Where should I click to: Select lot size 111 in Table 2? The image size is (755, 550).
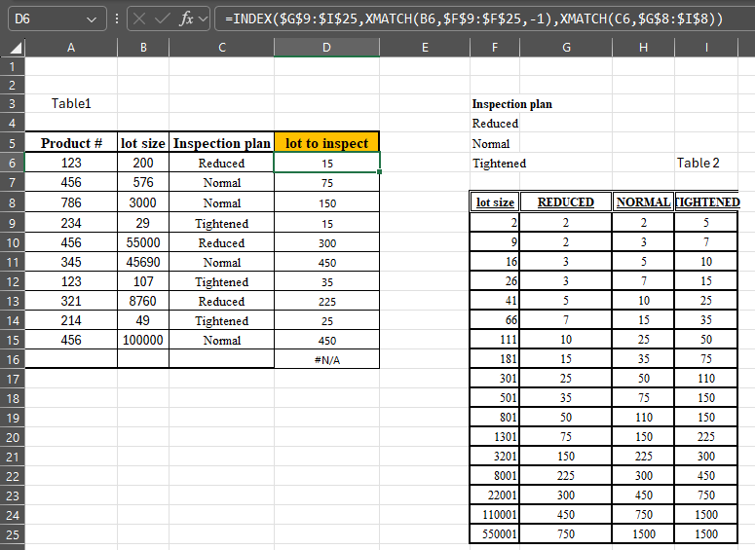pos(495,339)
